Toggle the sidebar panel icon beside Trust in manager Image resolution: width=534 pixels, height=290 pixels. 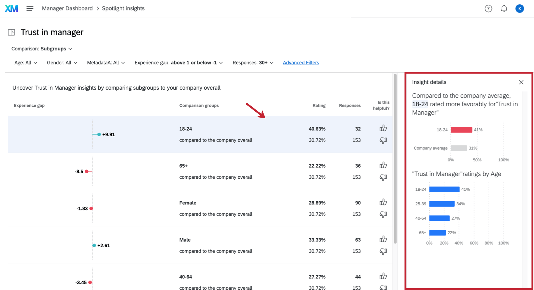coord(12,32)
